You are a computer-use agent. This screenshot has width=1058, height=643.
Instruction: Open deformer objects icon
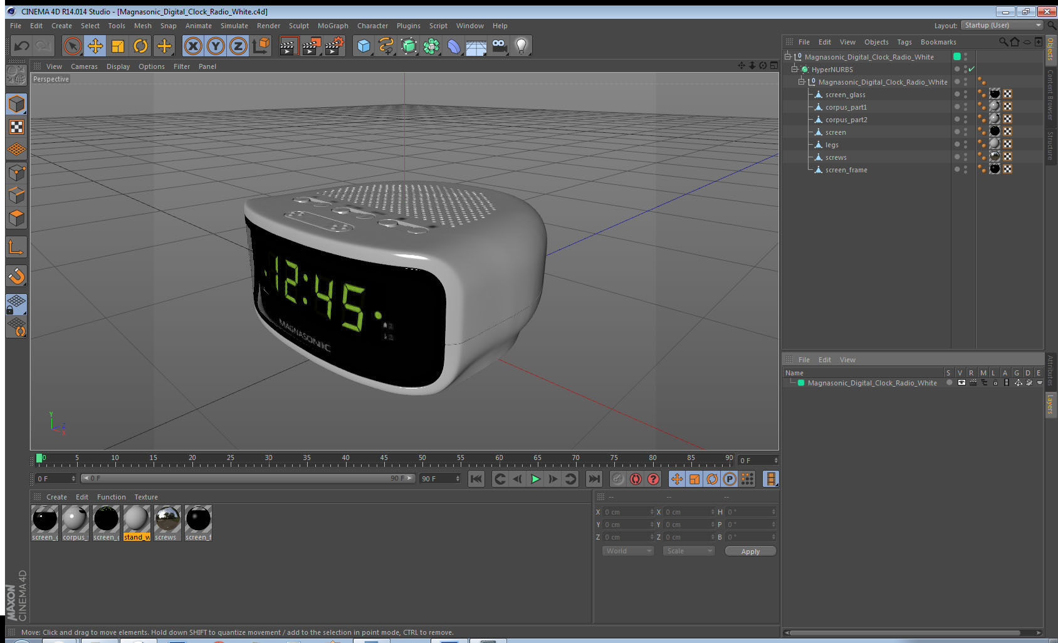point(454,46)
